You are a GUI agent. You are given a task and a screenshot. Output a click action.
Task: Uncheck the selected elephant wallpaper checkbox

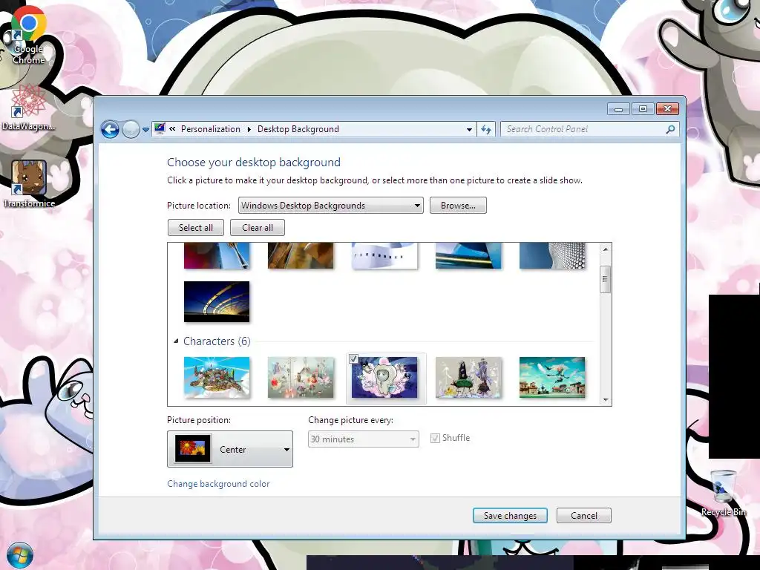[353, 358]
